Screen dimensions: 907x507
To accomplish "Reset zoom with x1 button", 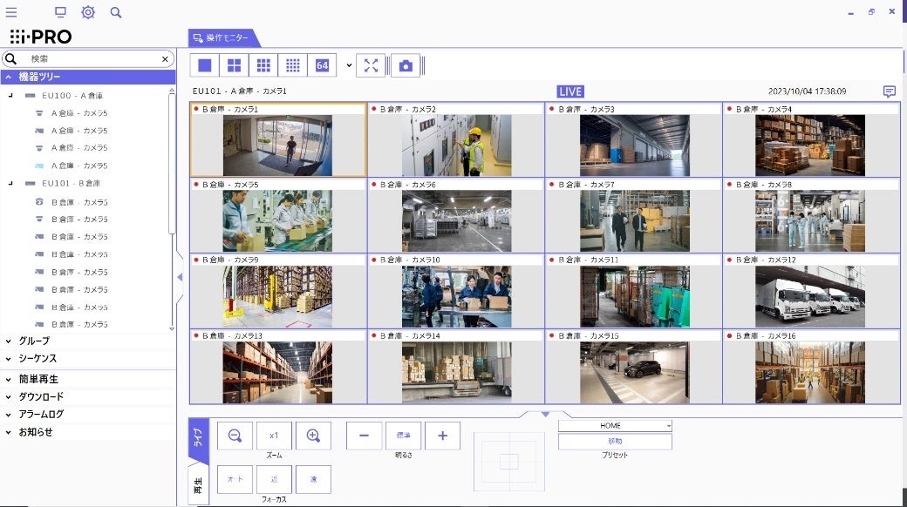I will coord(274,436).
